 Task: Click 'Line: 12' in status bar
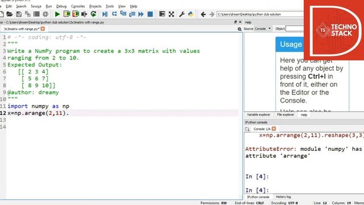pyautogui.click(x=320, y=203)
